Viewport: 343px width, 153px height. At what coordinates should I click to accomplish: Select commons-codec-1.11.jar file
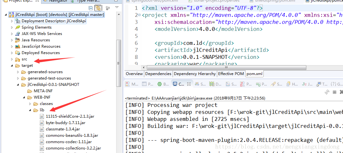coord(69,142)
